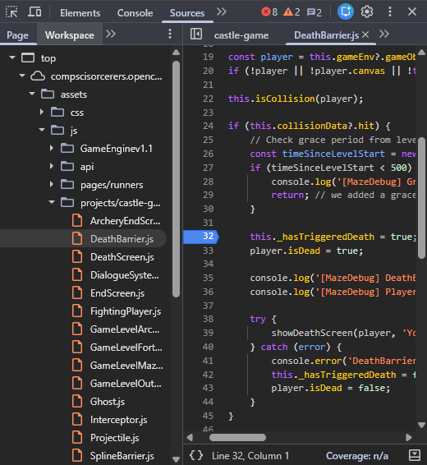The image size is (427, 465).
Task: Collapse the js folder
Action: click(42, 130)
